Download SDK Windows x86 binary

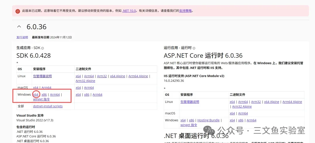pos(87,94)
